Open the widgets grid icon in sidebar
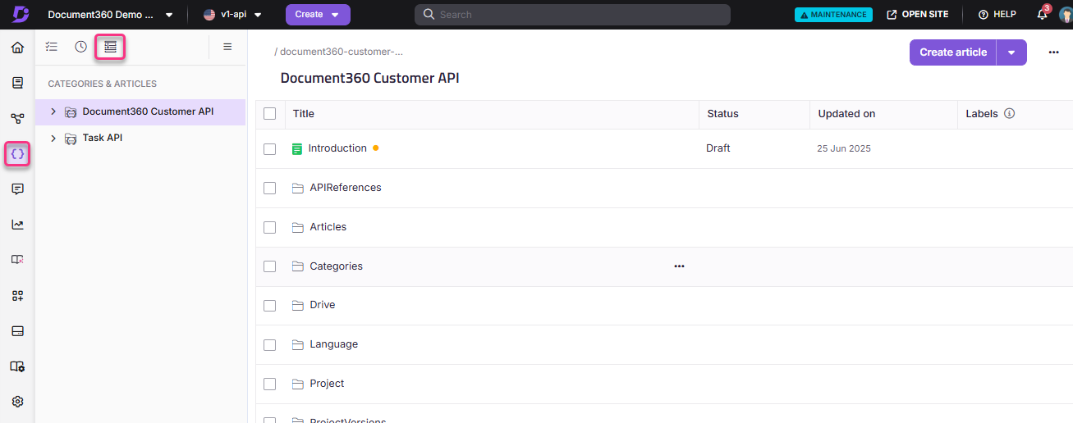Viewport: 1073px width, 423px height. point(17,295)
